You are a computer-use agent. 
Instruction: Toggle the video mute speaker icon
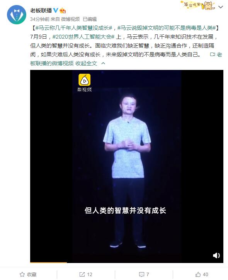tap(216, 255)
